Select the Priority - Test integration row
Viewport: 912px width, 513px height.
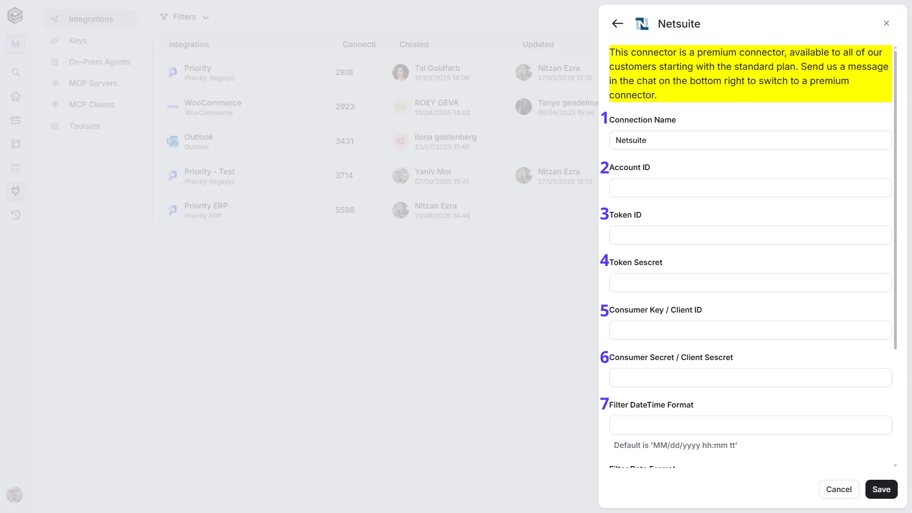375,176
